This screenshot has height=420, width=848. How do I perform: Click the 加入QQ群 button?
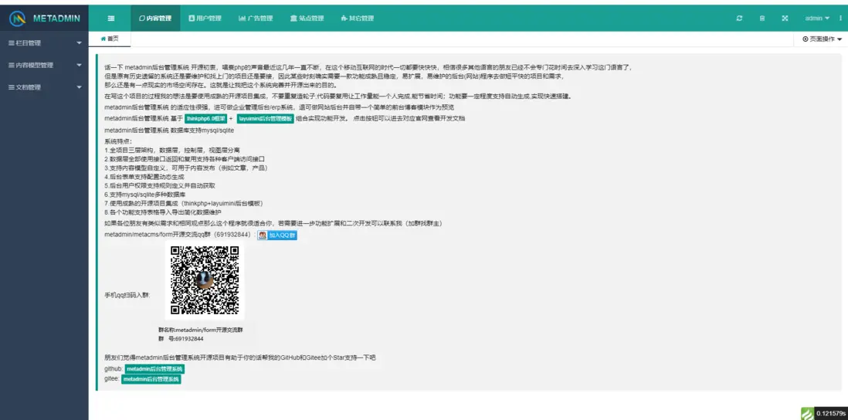pyautogui.click(x=277, y=235)
